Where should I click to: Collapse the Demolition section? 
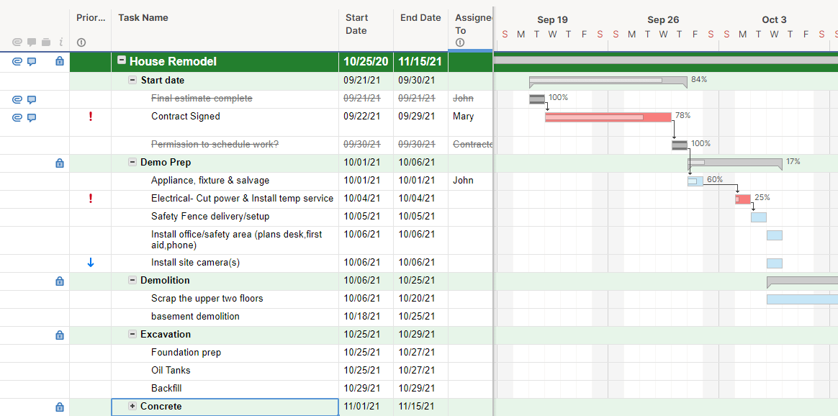[132, 280]
